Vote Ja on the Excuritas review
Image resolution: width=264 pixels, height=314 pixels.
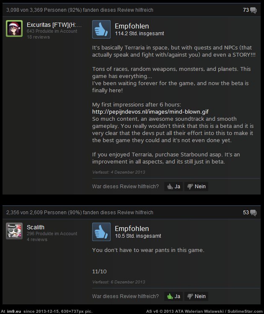coord(173,187)
